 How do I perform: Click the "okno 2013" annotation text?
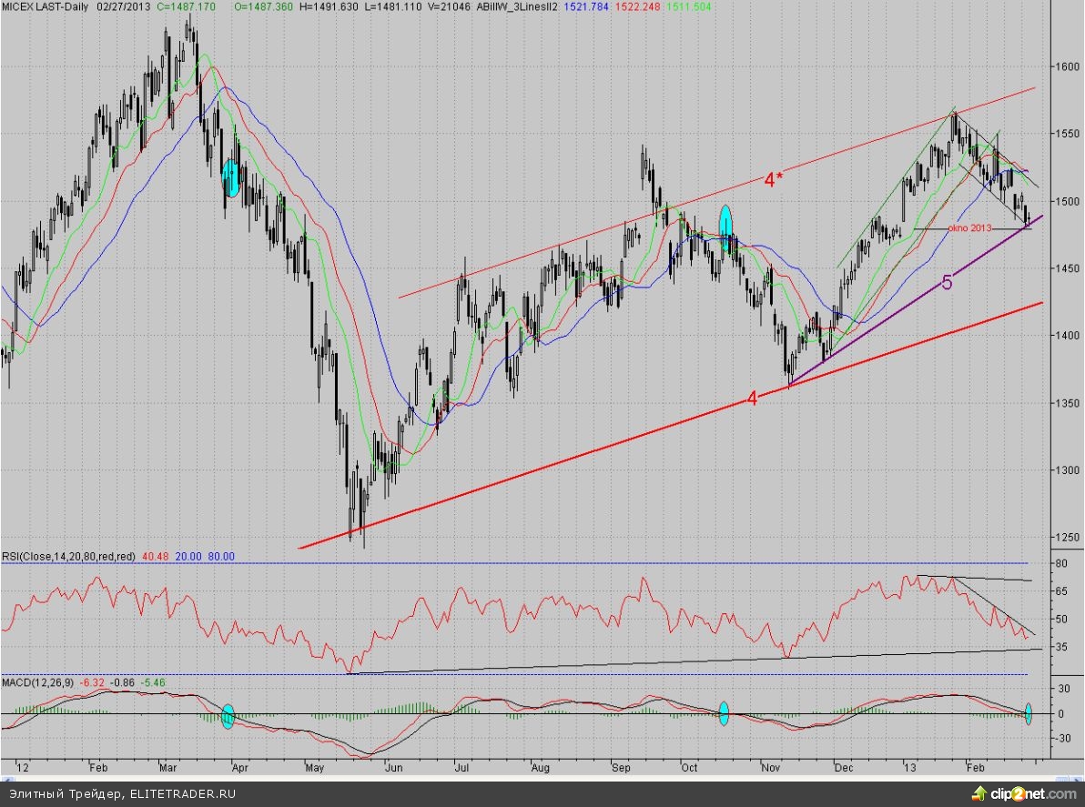pos(967,227)
